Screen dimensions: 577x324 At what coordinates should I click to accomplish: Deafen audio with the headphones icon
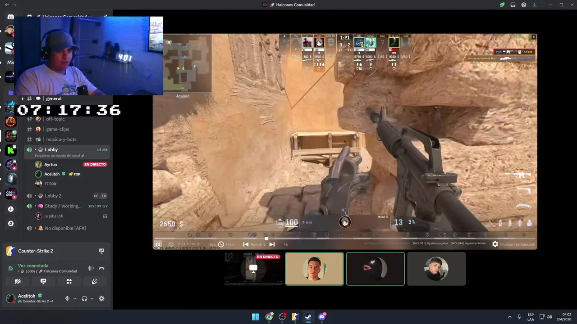pos(84,298)
